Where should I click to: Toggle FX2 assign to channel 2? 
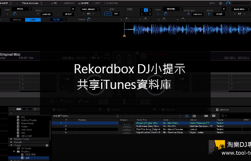click(146, 10)
